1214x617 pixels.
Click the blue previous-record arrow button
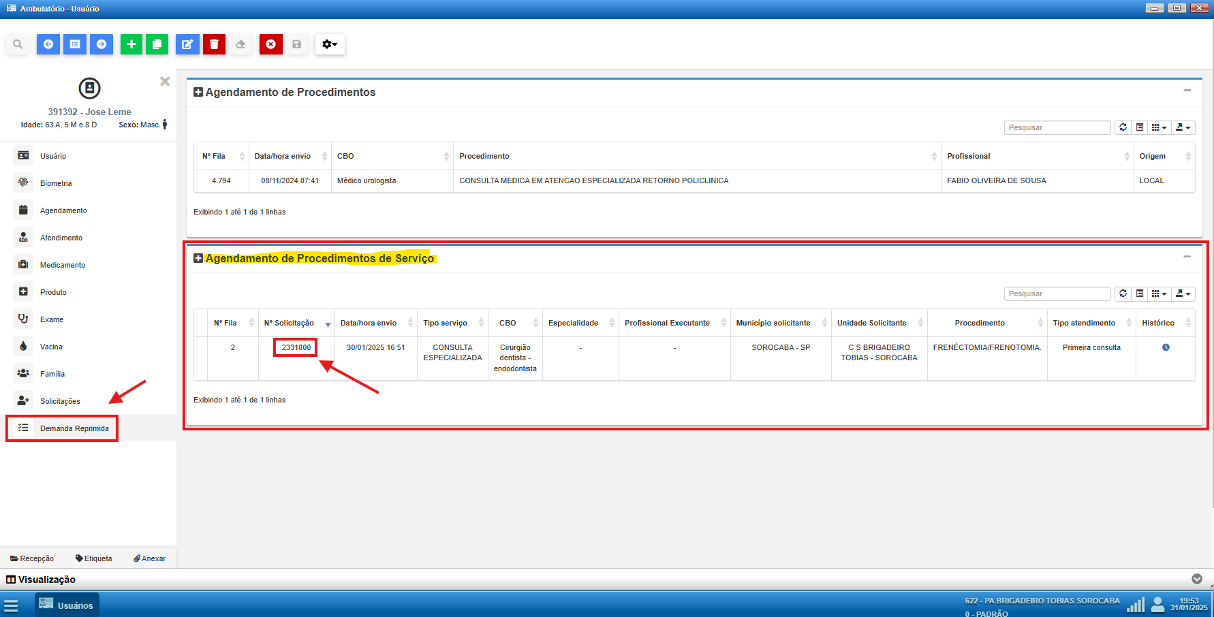(x=48, y=44)
